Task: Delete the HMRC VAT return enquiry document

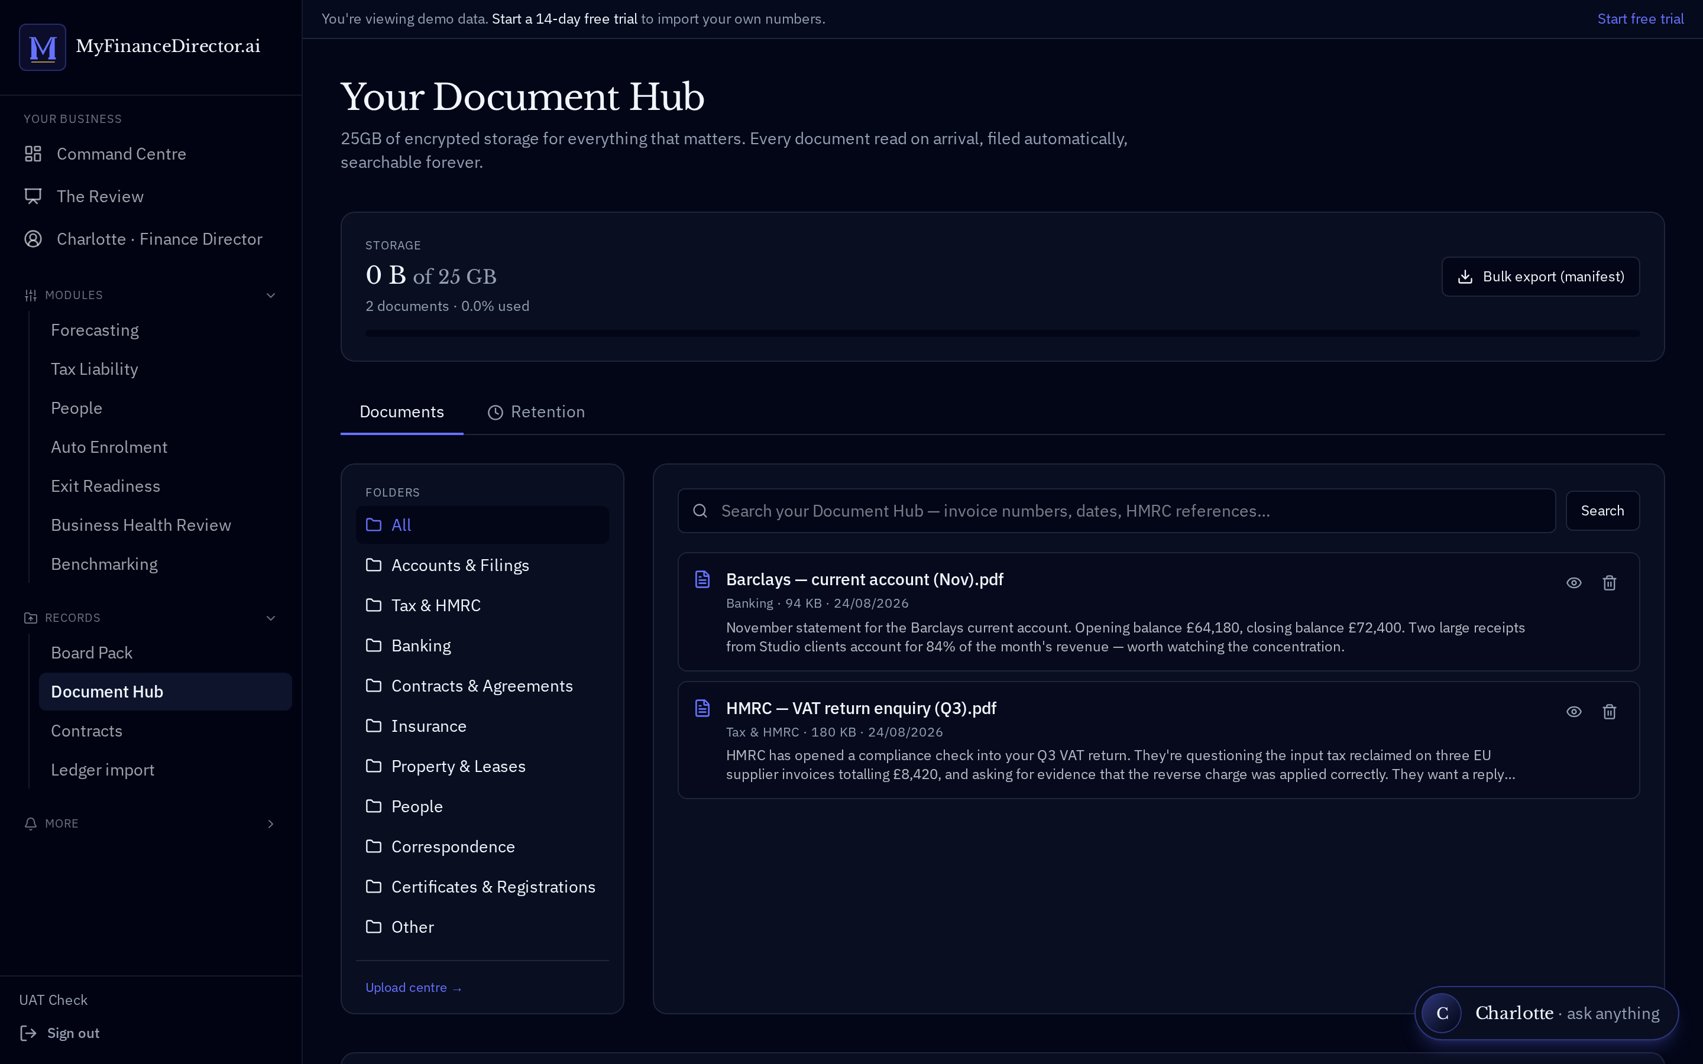Action: pos(1610,712)
